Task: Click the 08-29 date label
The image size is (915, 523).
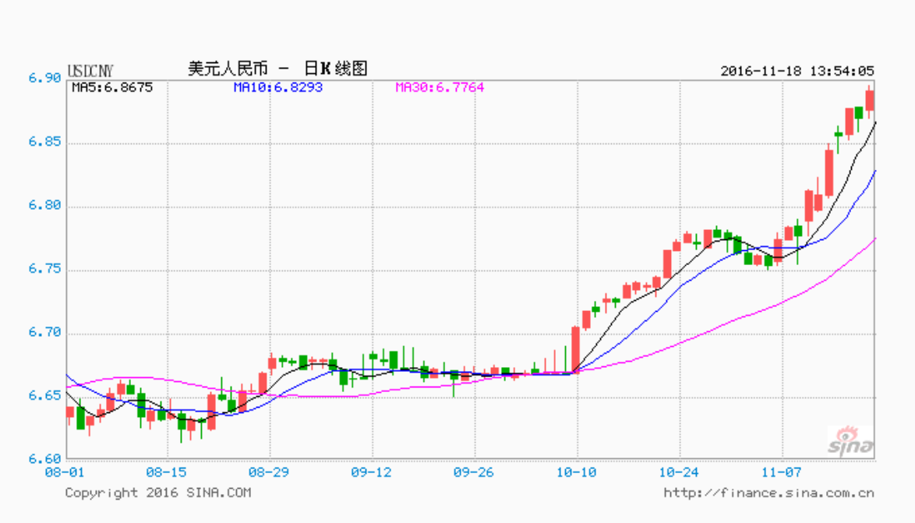Action: coord(268,472)
